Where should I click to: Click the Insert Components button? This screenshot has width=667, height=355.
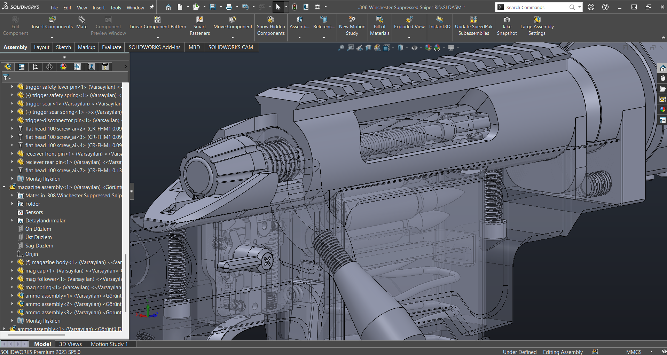point(52,23)
